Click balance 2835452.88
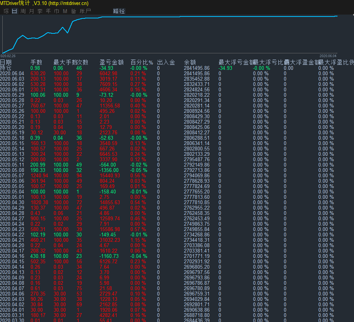This screenshot has width=354, height=322. click(x=197, y=79)
